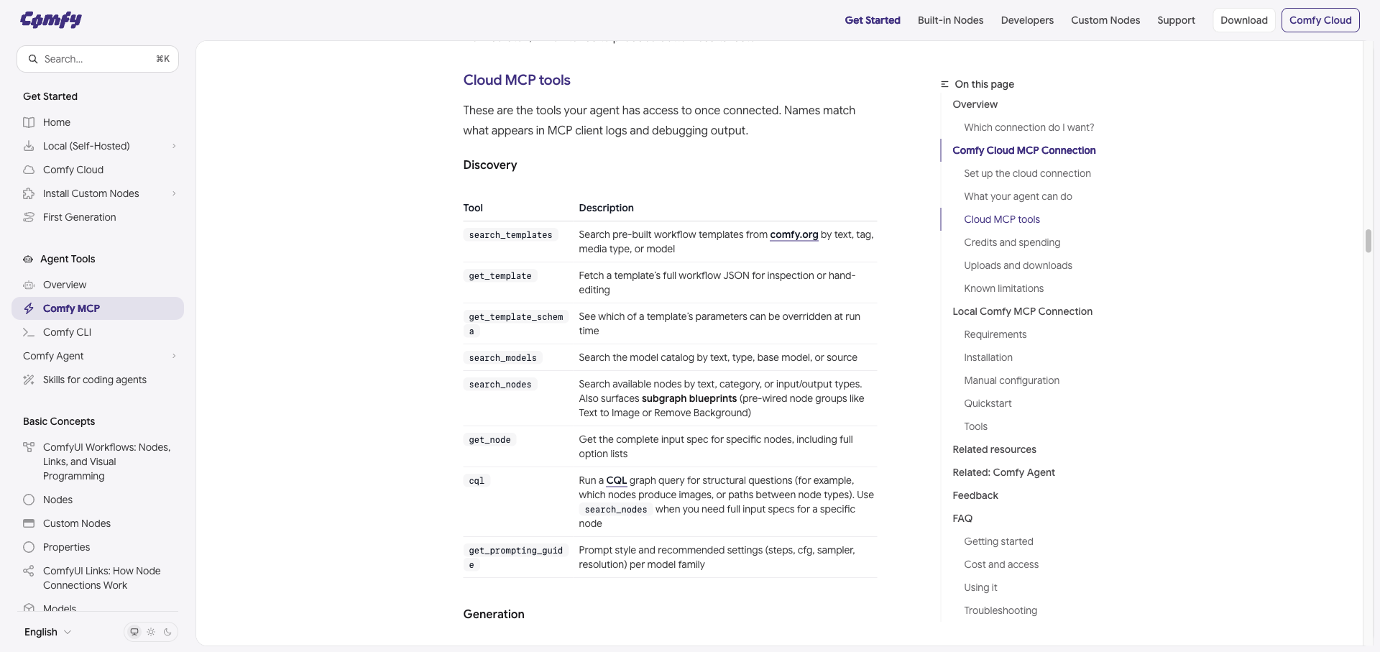Screen dimensions: 1380x652
Task: Click the search magnifier icon
Action: click(x=33, y=59)
